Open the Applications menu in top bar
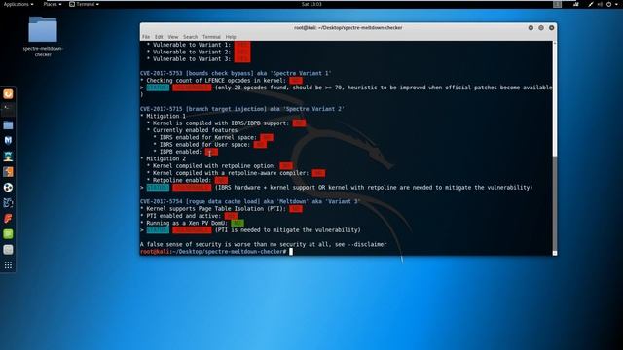Screen dimensions: 623x350 pos(18,4)
